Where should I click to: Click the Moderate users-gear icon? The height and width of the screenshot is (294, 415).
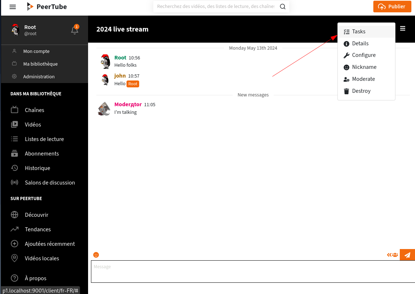pyautogui.click(x=346, y=79)
